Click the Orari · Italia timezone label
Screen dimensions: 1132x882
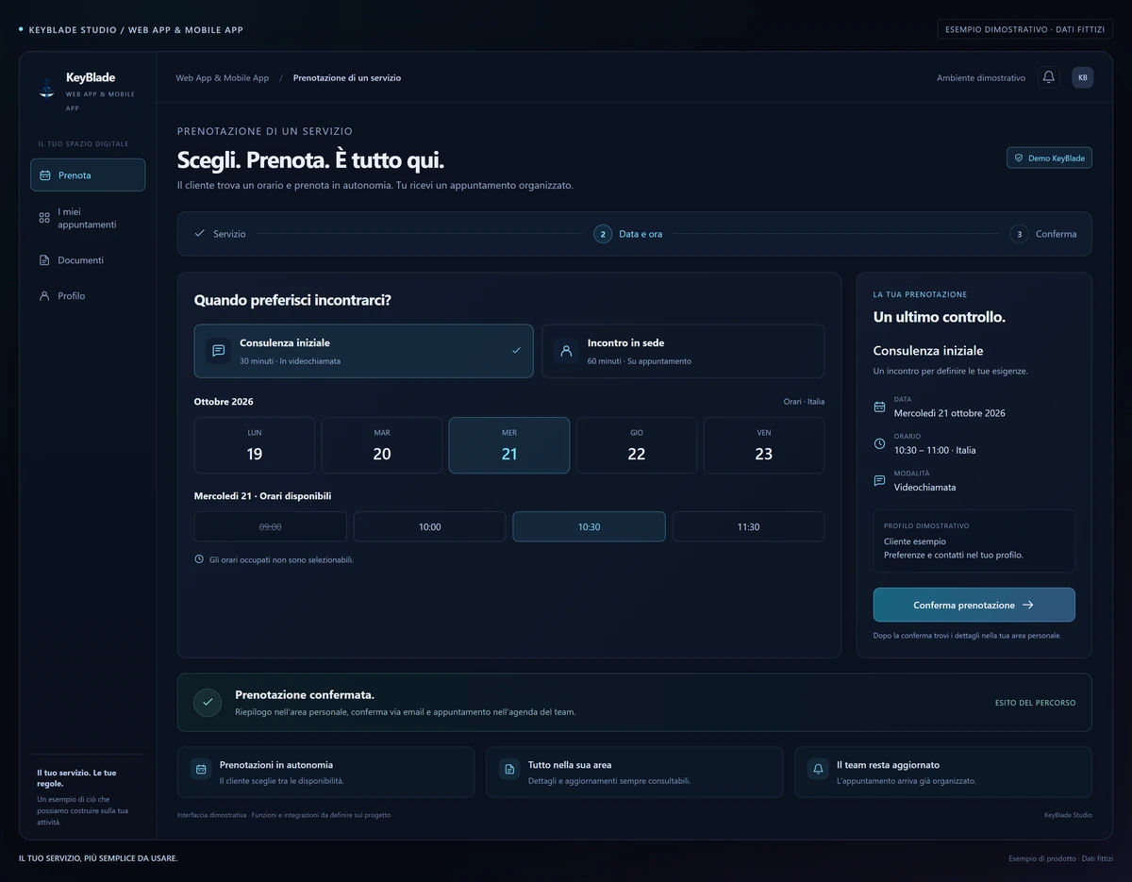coord(804,402)
